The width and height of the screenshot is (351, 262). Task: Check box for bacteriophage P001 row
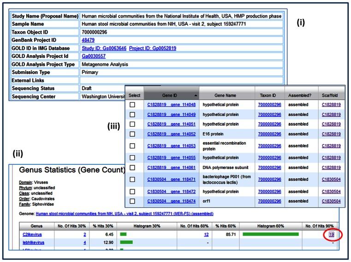[x=132, y=179]
